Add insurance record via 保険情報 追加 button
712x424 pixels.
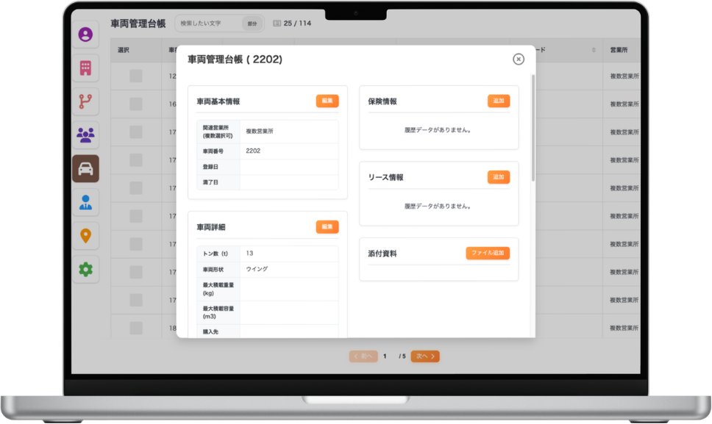498,101
